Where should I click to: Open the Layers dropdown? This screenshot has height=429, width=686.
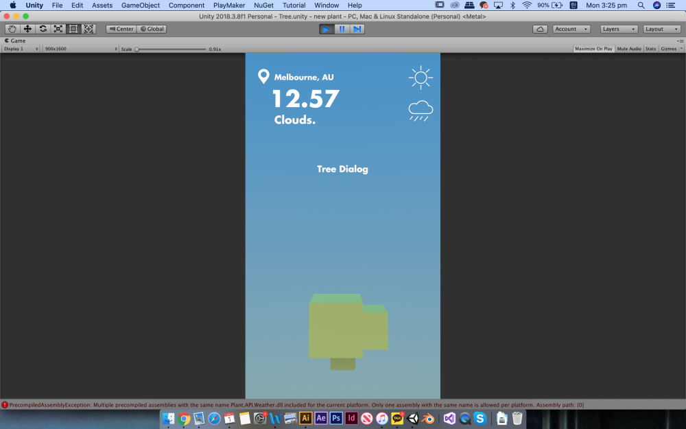(619, 29)
